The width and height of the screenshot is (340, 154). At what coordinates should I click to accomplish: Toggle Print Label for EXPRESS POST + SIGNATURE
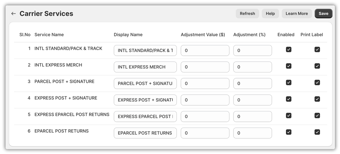click(x=317, y=99)
